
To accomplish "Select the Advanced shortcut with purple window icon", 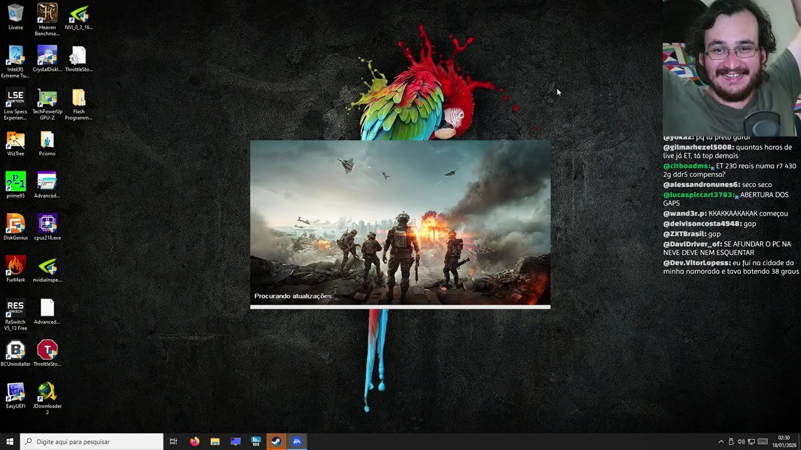I will (x=47, y=186).
